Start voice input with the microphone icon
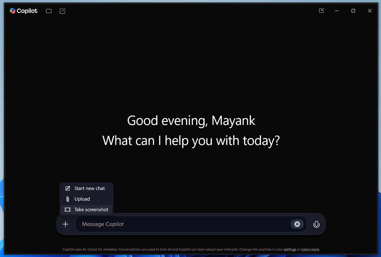This screenshot has width=381, height=257. pos(316,224)
